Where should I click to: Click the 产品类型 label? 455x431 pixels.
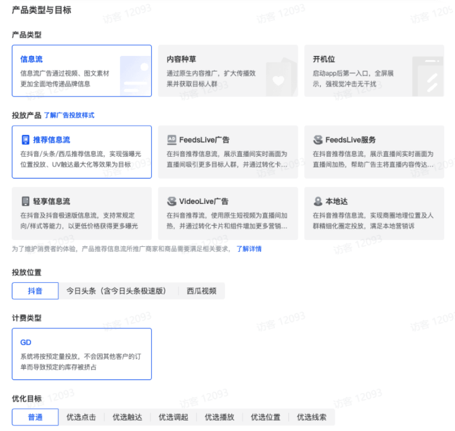27,35
